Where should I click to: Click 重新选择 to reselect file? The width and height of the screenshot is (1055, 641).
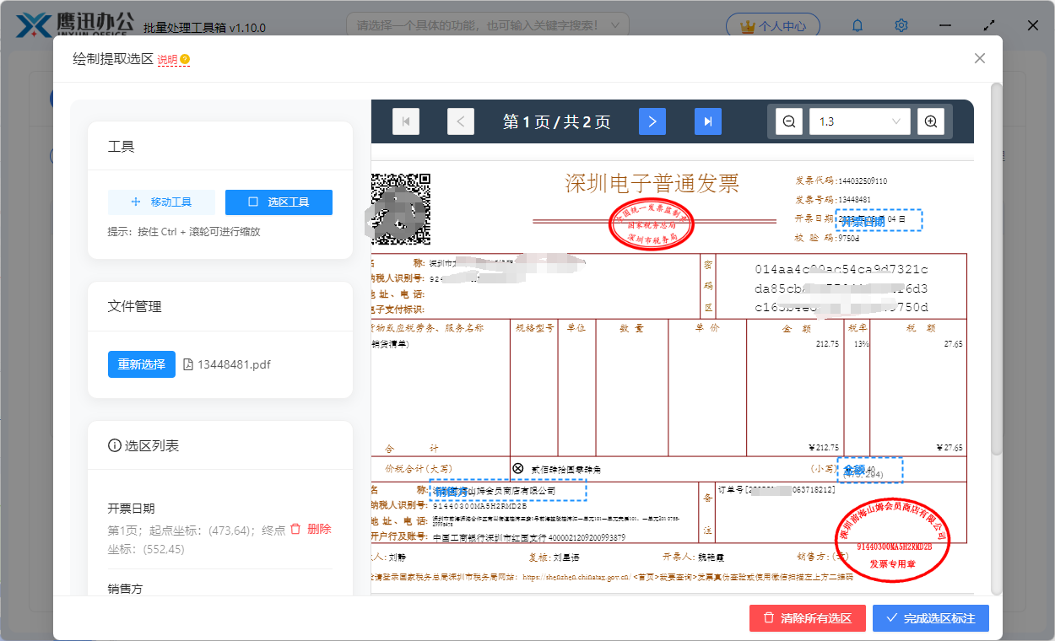[x=142, y=364]
